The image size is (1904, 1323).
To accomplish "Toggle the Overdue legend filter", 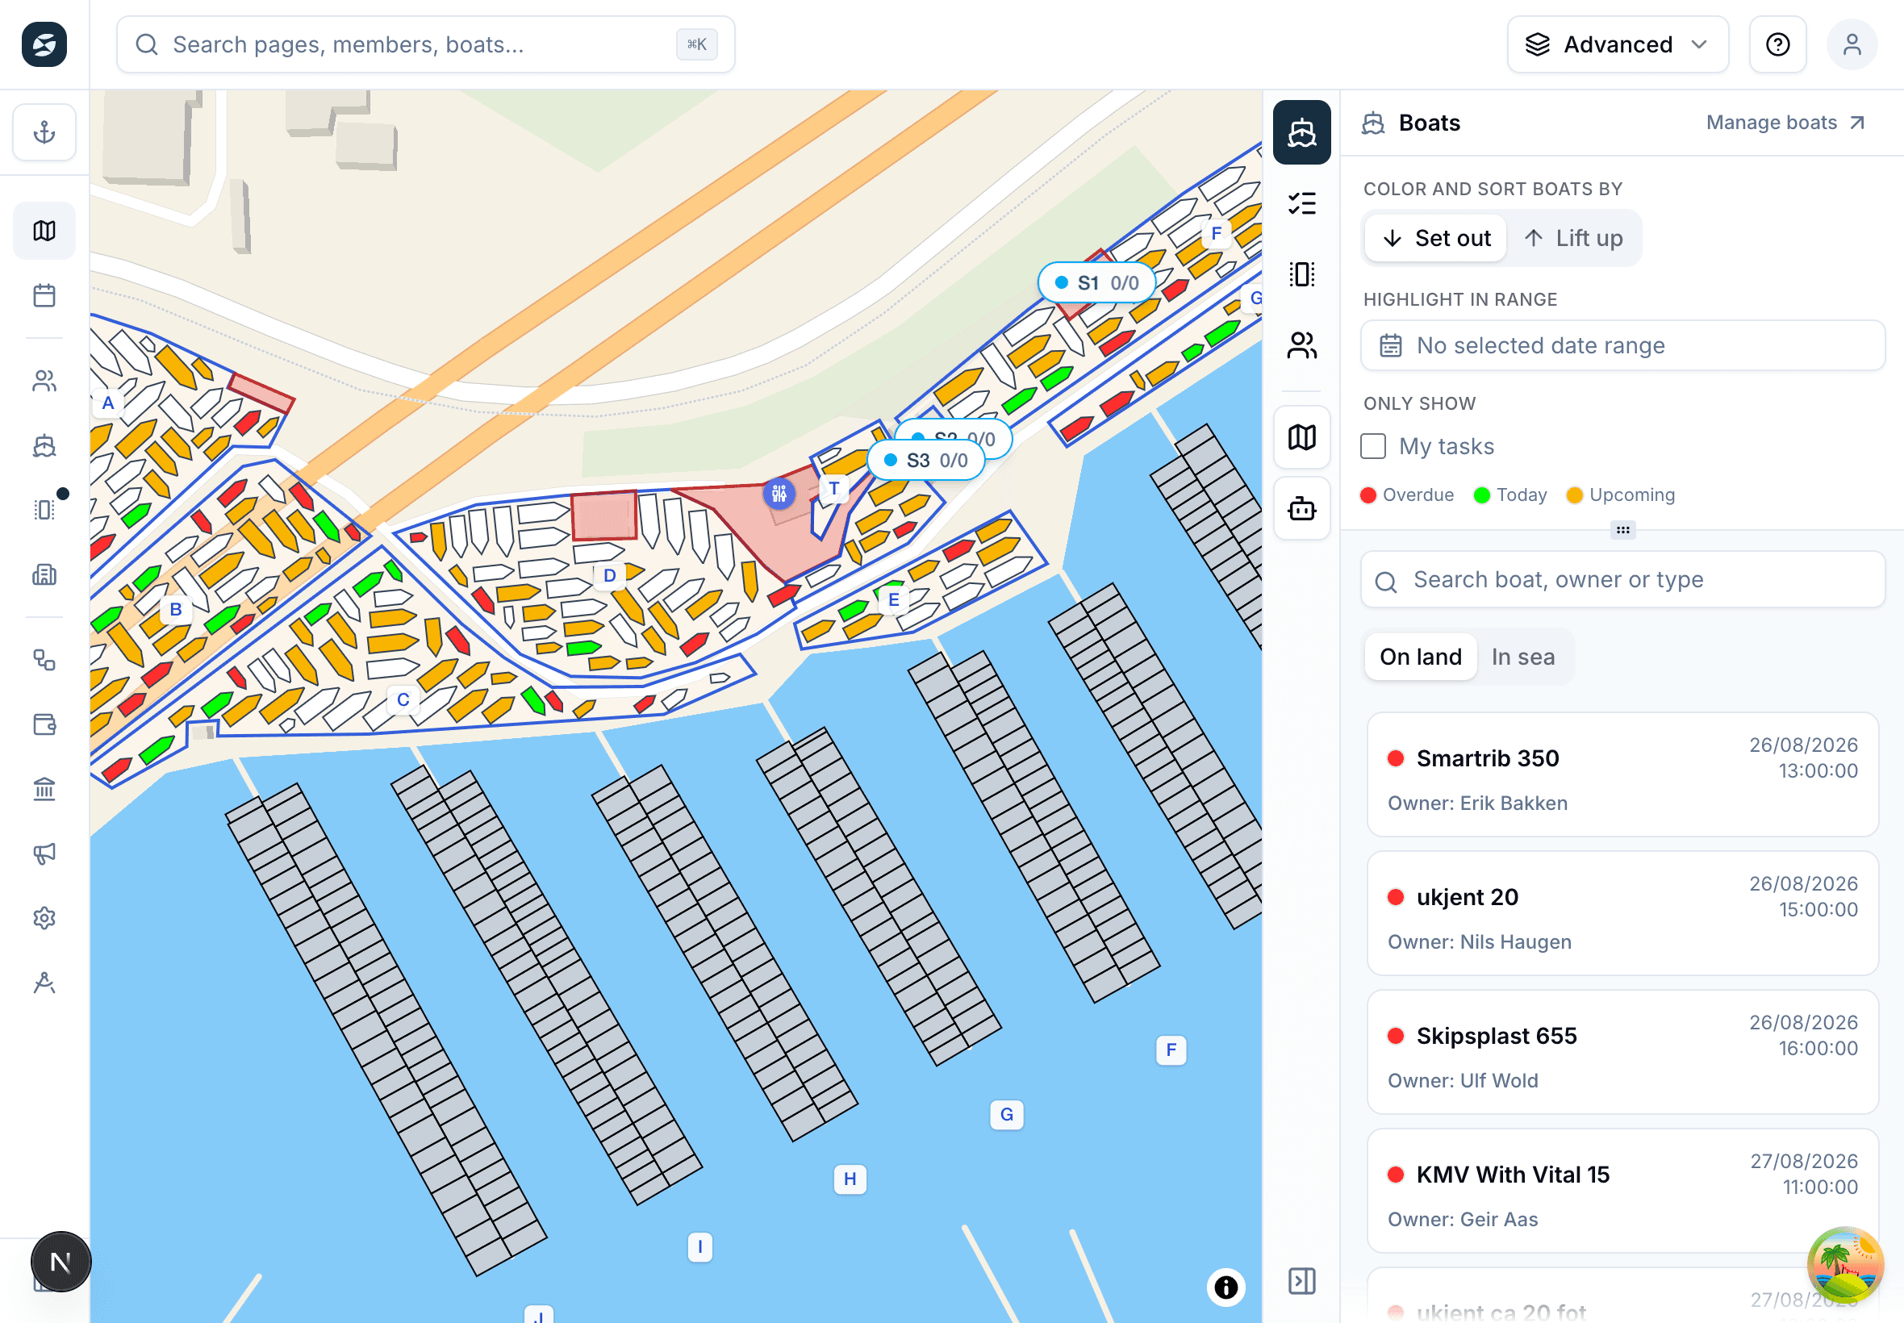I will pos(1407,495).
